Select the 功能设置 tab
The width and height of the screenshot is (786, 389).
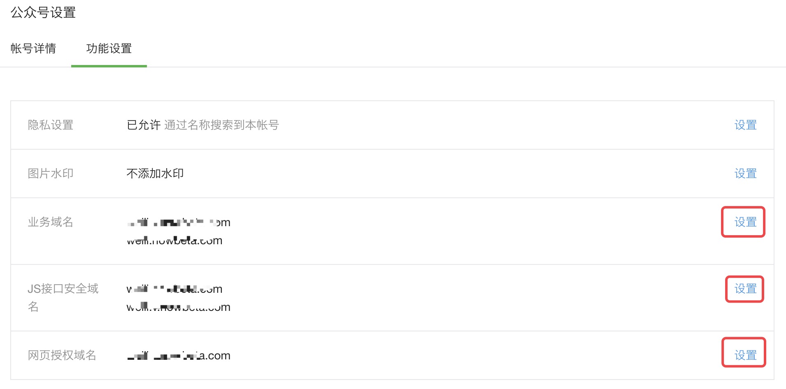[x=109, y=49]
